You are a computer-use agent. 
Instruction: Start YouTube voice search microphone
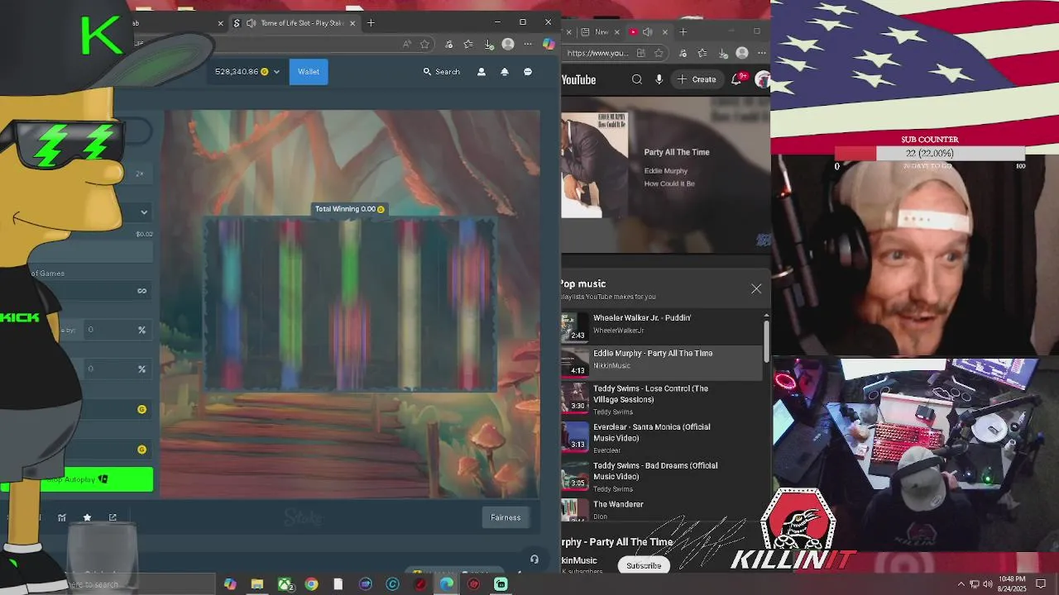tap(659, 79)
